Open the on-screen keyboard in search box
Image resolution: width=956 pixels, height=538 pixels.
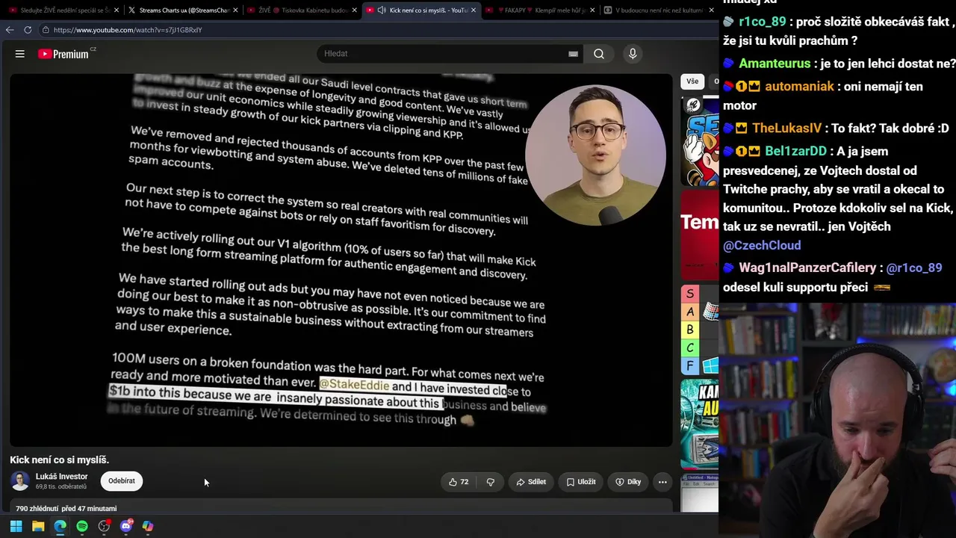[573, 54]
